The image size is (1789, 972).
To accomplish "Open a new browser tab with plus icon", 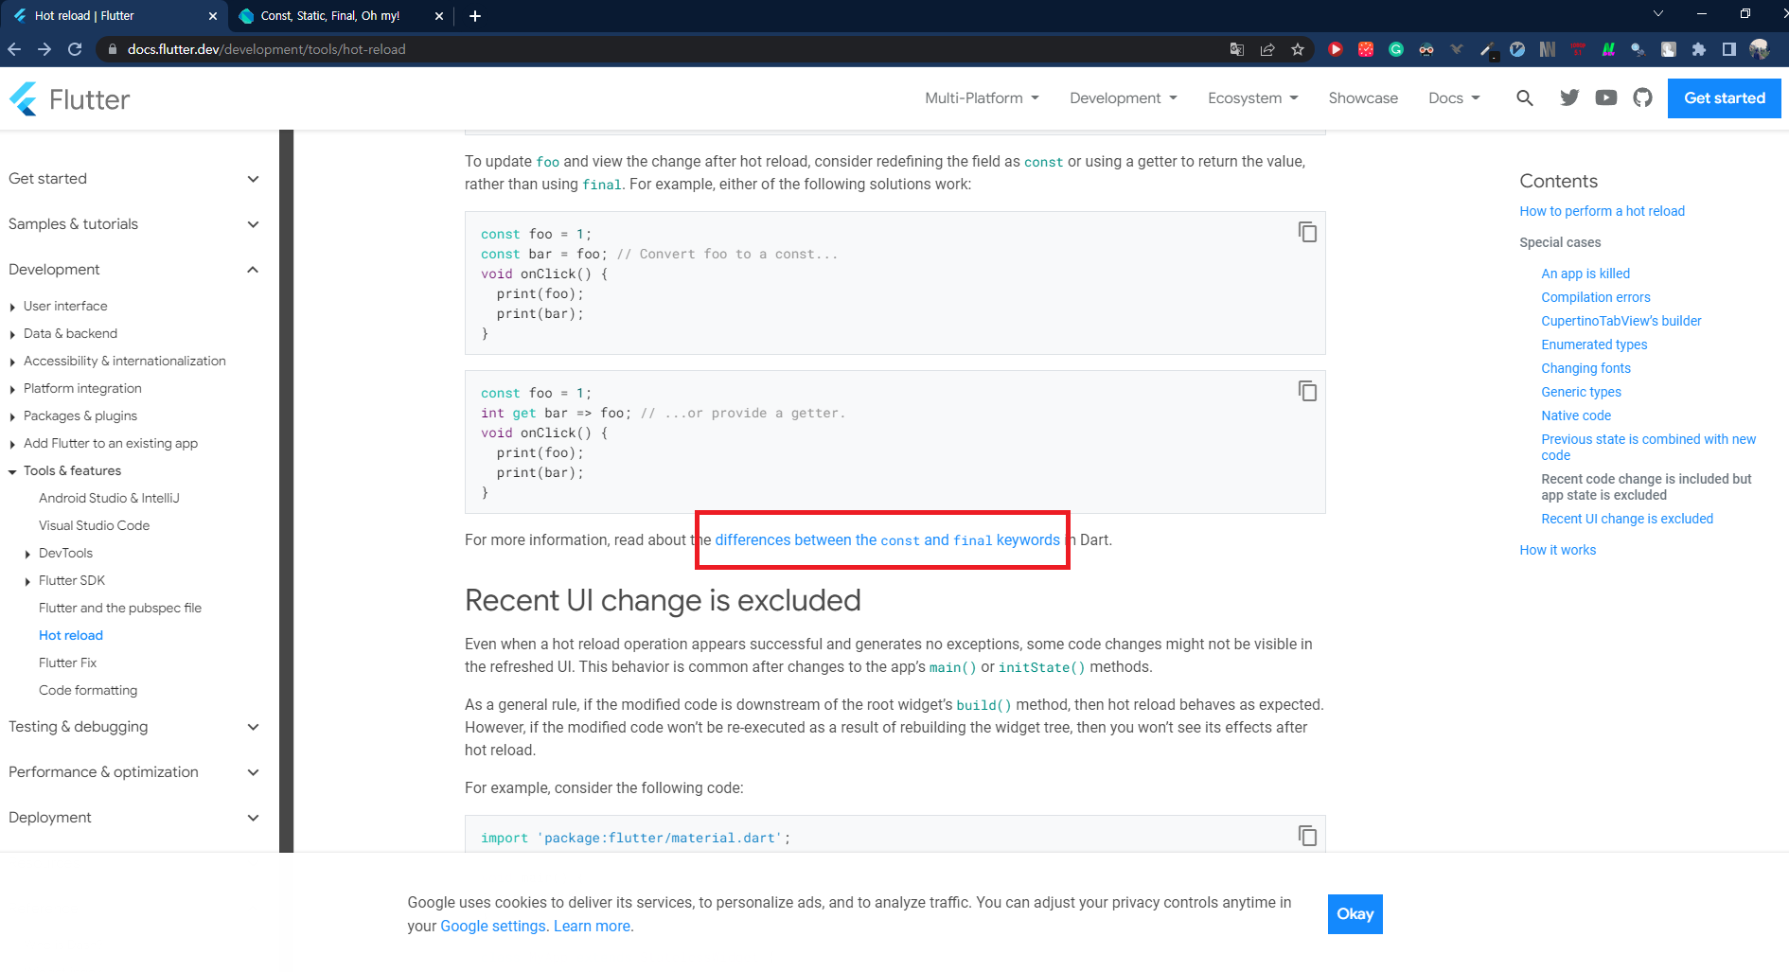I will [x=475, y=16].
